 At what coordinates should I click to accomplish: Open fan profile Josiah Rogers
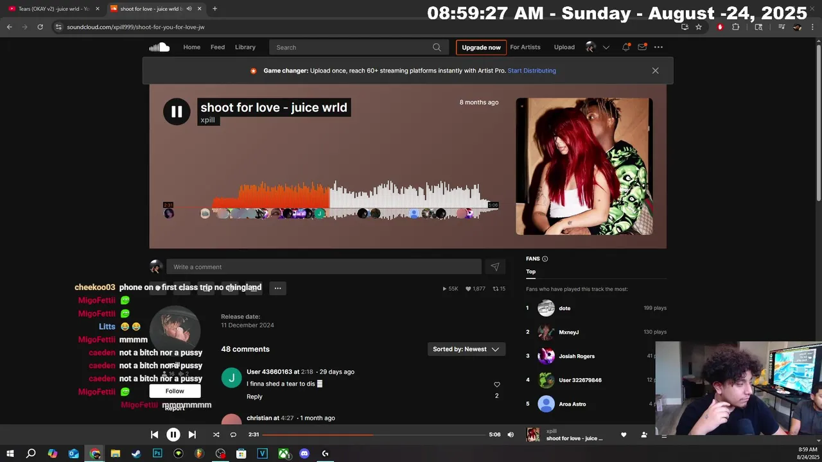(x=577, y=356)
